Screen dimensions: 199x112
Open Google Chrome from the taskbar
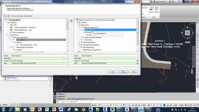point(83,110)
